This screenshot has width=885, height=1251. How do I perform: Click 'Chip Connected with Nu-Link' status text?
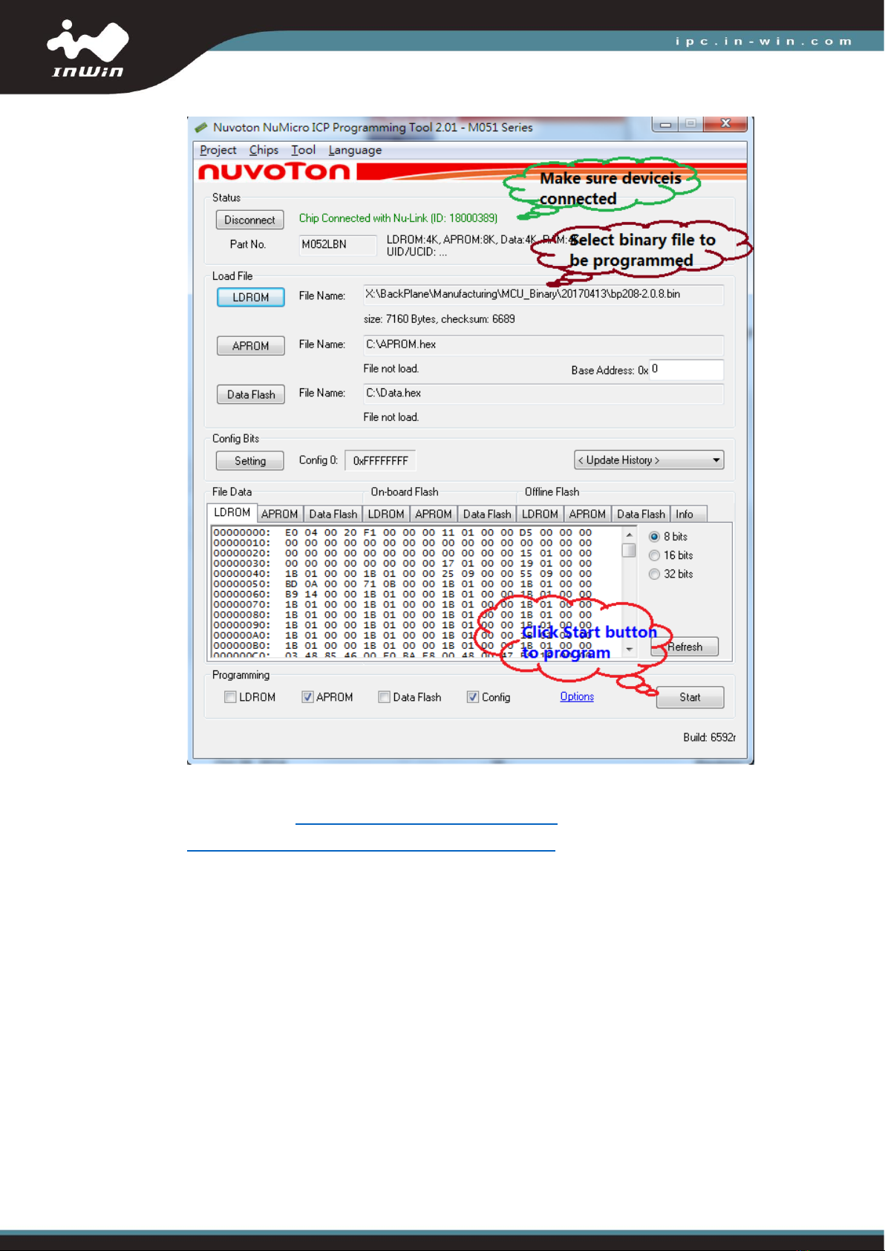(398, 218)
